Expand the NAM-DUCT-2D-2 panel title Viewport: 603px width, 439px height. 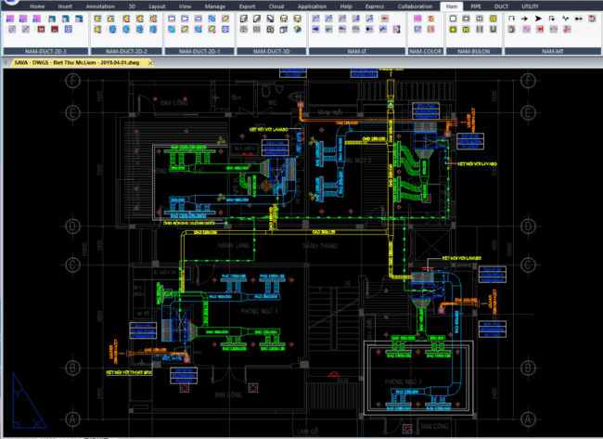point(126,51)
